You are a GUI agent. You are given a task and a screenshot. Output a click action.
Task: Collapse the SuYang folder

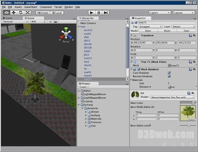coord(79,105)
